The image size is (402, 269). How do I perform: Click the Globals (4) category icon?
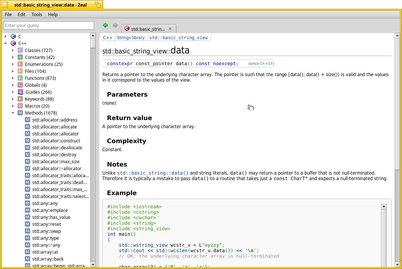[x=20, y=85]
